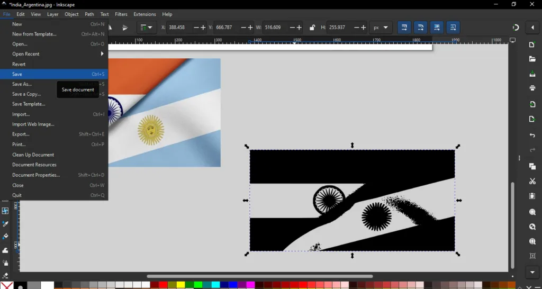This screenshot has height=289, width=542.
Task: Open the Edit menu
Action: point(21,14)
